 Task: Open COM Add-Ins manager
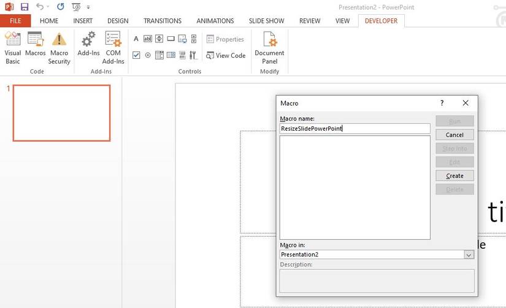pos(113,48)
